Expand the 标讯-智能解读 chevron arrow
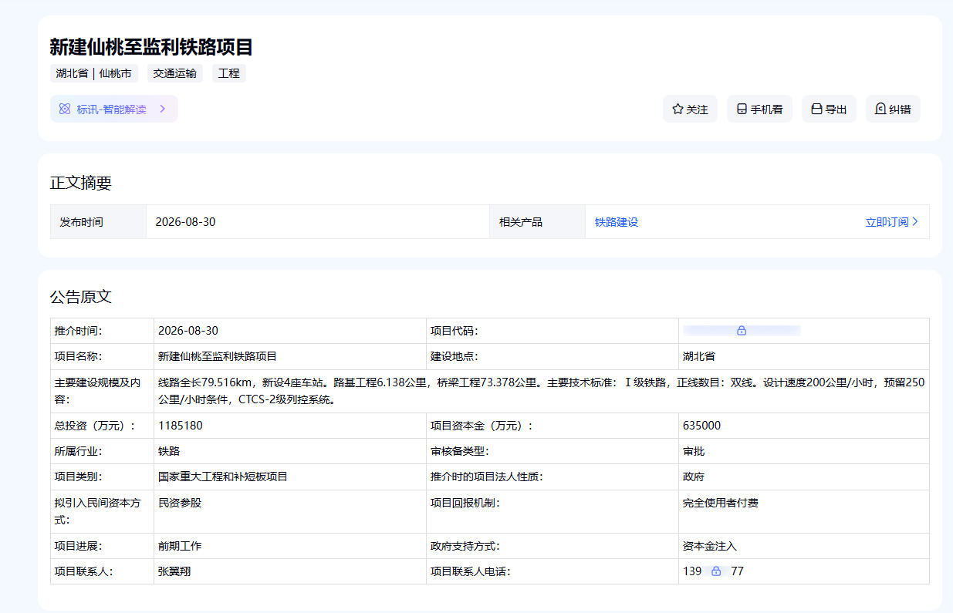The width and height of the screenshot is (953, 613). point(163,109)
